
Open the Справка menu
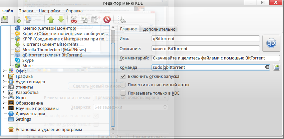74,11
